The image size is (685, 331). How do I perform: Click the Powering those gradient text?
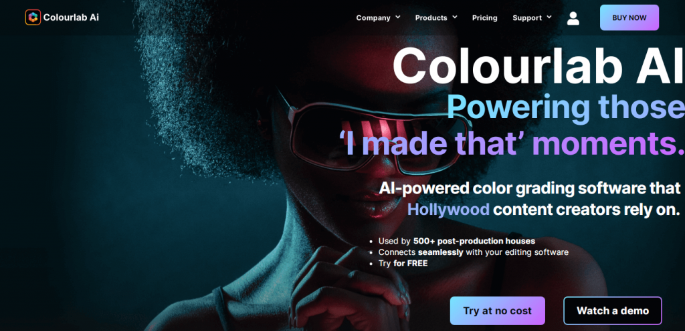pos(565,107)
